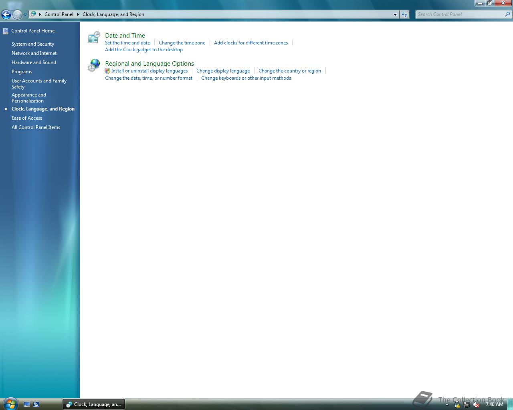Select Control Panel breadcrumb in address bar
This screenshot has width=513, height=410.
tap(59, 14)
